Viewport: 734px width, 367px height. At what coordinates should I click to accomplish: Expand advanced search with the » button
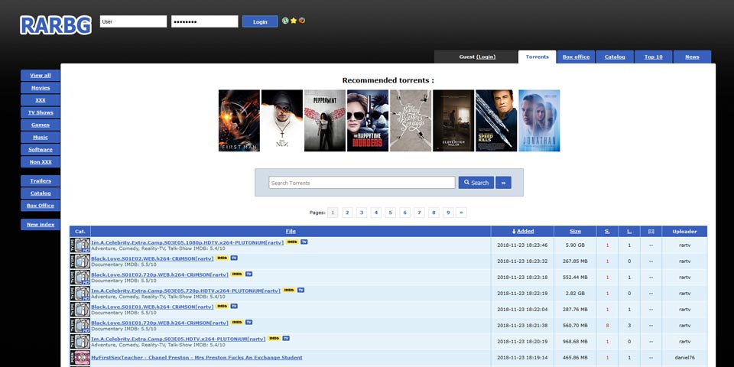(503, 183)
